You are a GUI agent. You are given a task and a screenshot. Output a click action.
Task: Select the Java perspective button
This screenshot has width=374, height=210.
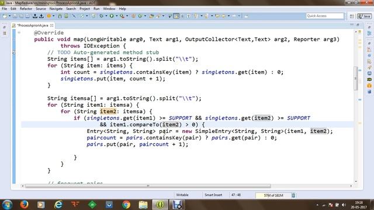point(364,16)
